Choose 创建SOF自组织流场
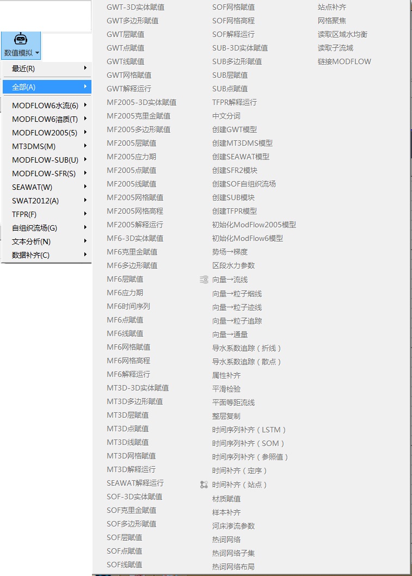This screenshot has height=576, width=412. [x=244, y=184]
